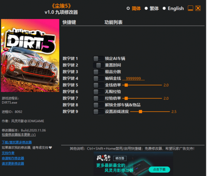
Task: Click 点击下载 button in banner
Action: [x=159, y=169]
